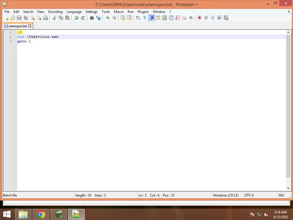Image resolution: width=293 pixels, height=220 pixels.
Task: Close document using the menu bar X
Action: (289, 11)
